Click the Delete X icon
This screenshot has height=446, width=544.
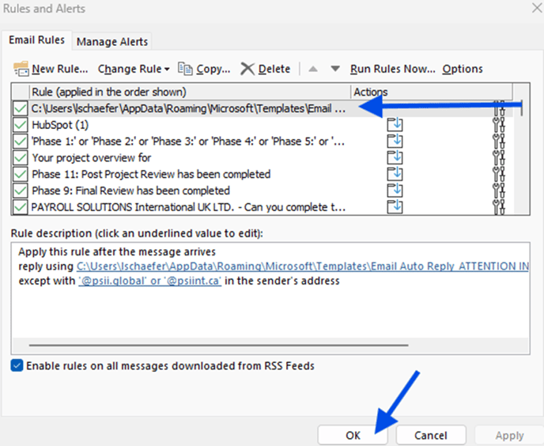[x=247, y=69]
